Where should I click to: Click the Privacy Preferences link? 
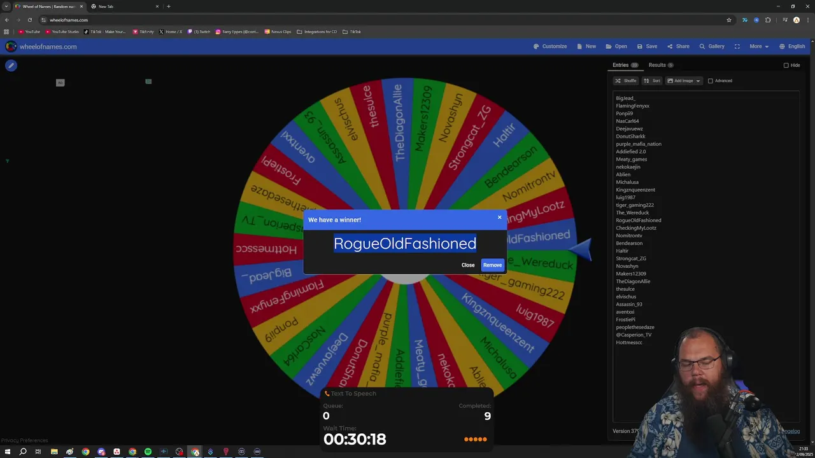pyautogui.click(x=24, y=440)
